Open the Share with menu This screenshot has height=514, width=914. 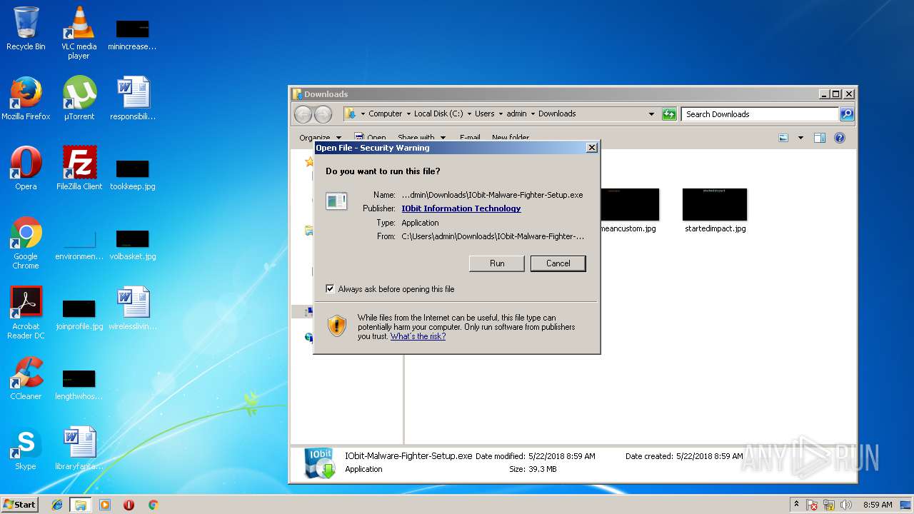tap(421, 138)
